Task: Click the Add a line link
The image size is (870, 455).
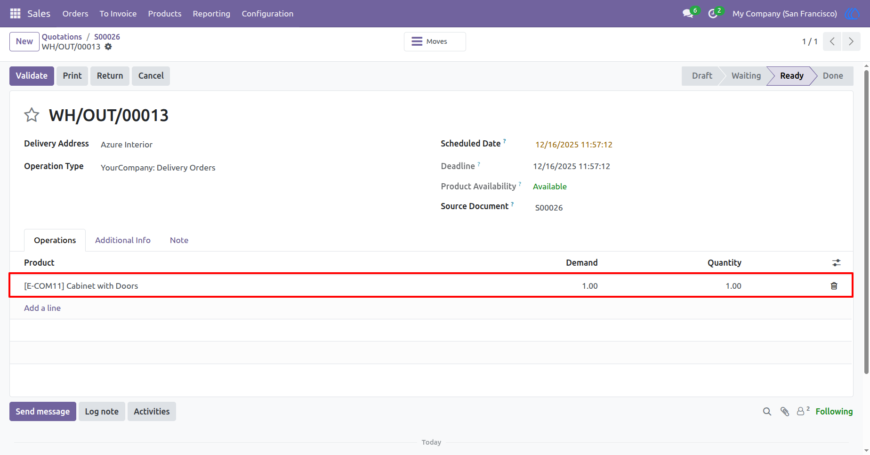Action: (42, 308)
